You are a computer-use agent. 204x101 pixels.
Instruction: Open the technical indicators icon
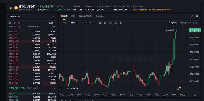tap(105, 23)
